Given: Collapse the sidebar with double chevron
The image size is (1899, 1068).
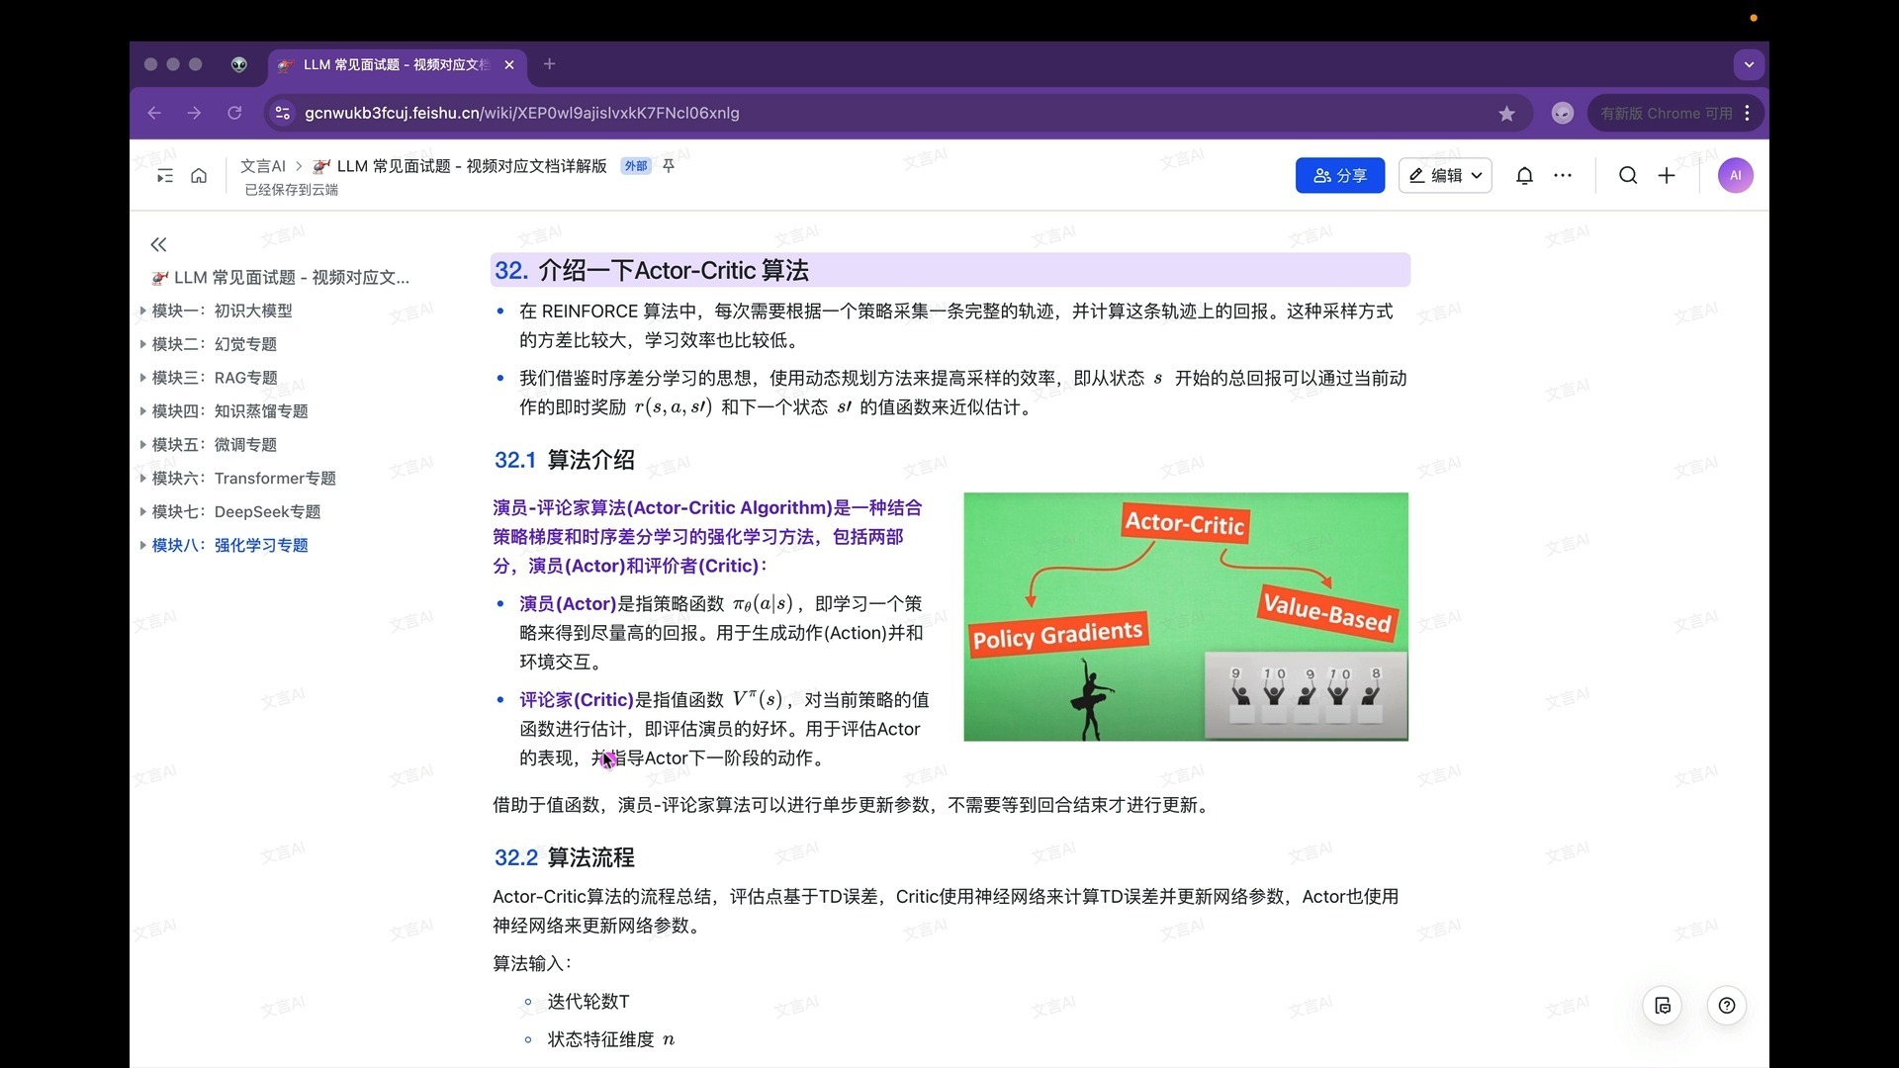Looking at the screenshot, I should pyautogui.click(x=158, y=244).
